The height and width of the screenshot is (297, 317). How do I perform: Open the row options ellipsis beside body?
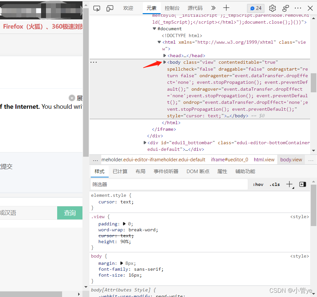tap(94, 62)
